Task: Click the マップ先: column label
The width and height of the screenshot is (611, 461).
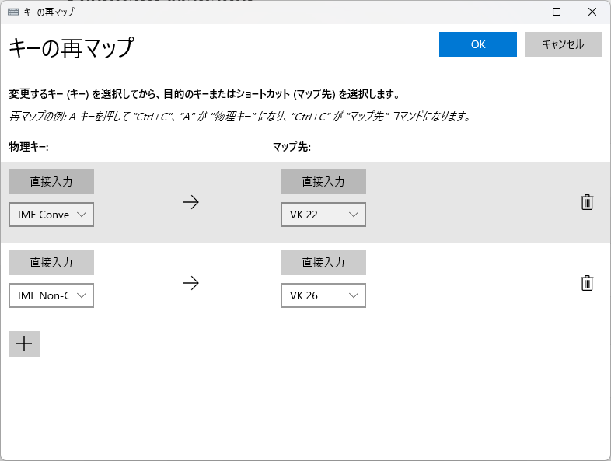Action: (292, 147)
